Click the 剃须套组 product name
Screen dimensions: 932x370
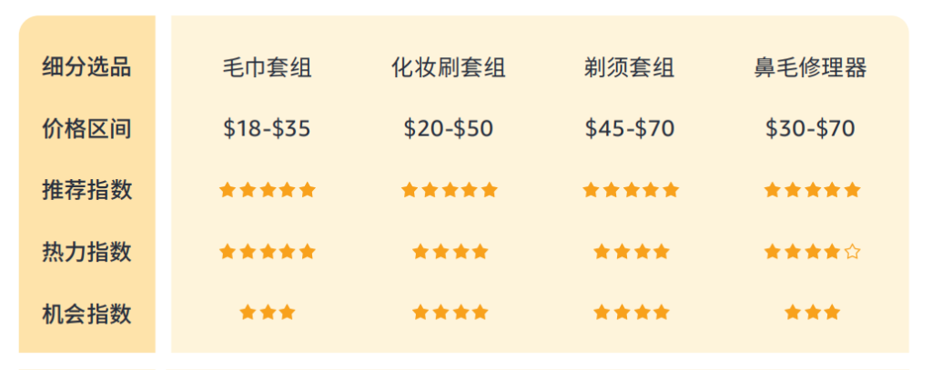(x=630, y=67)
